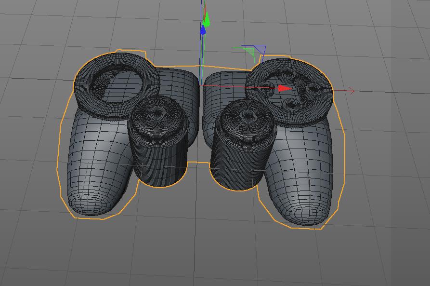The width and height of the screenshot is (430, 286).
Task: Click the bottom face button on right disc
Action: coord(291,104)
